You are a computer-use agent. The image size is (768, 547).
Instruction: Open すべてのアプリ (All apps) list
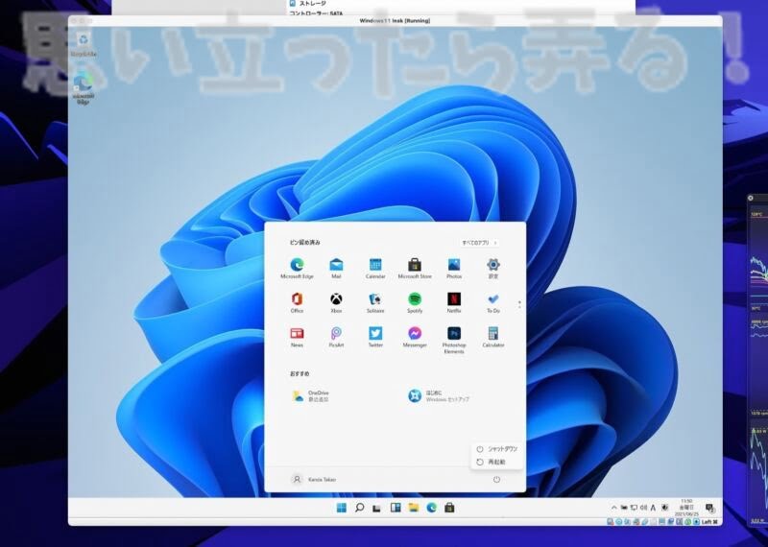(479, 243)
